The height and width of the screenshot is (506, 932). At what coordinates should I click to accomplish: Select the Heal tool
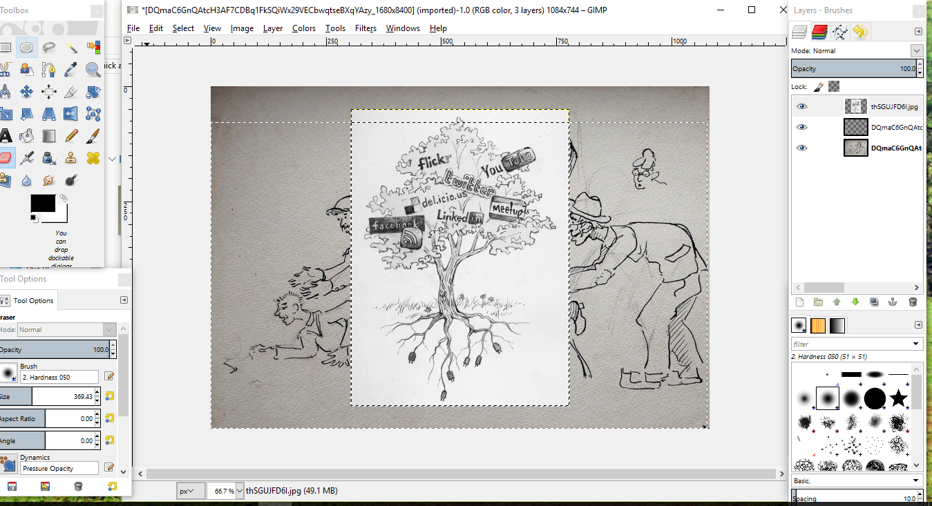point(93,158)
